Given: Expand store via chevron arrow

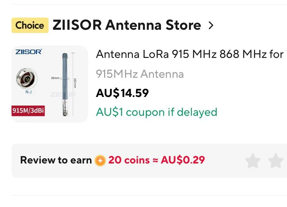Looking at the screenshot, I should coord(211,26).
